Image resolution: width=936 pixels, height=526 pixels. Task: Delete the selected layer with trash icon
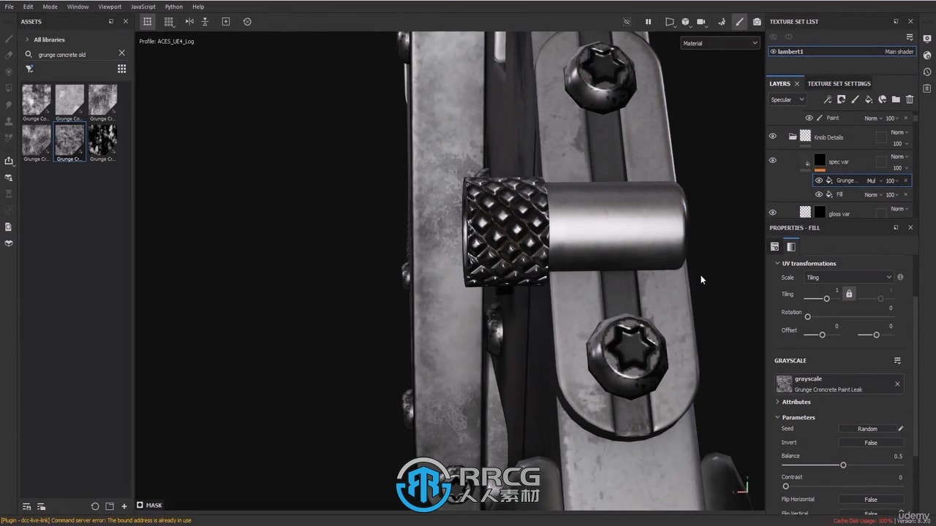pyautogui.click(x=910, y=99)
